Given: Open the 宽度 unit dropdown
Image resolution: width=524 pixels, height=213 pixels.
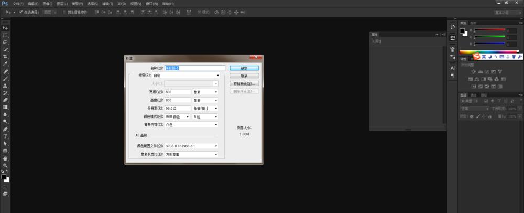Looking at the screenshot, I should (x=205, y=92).
